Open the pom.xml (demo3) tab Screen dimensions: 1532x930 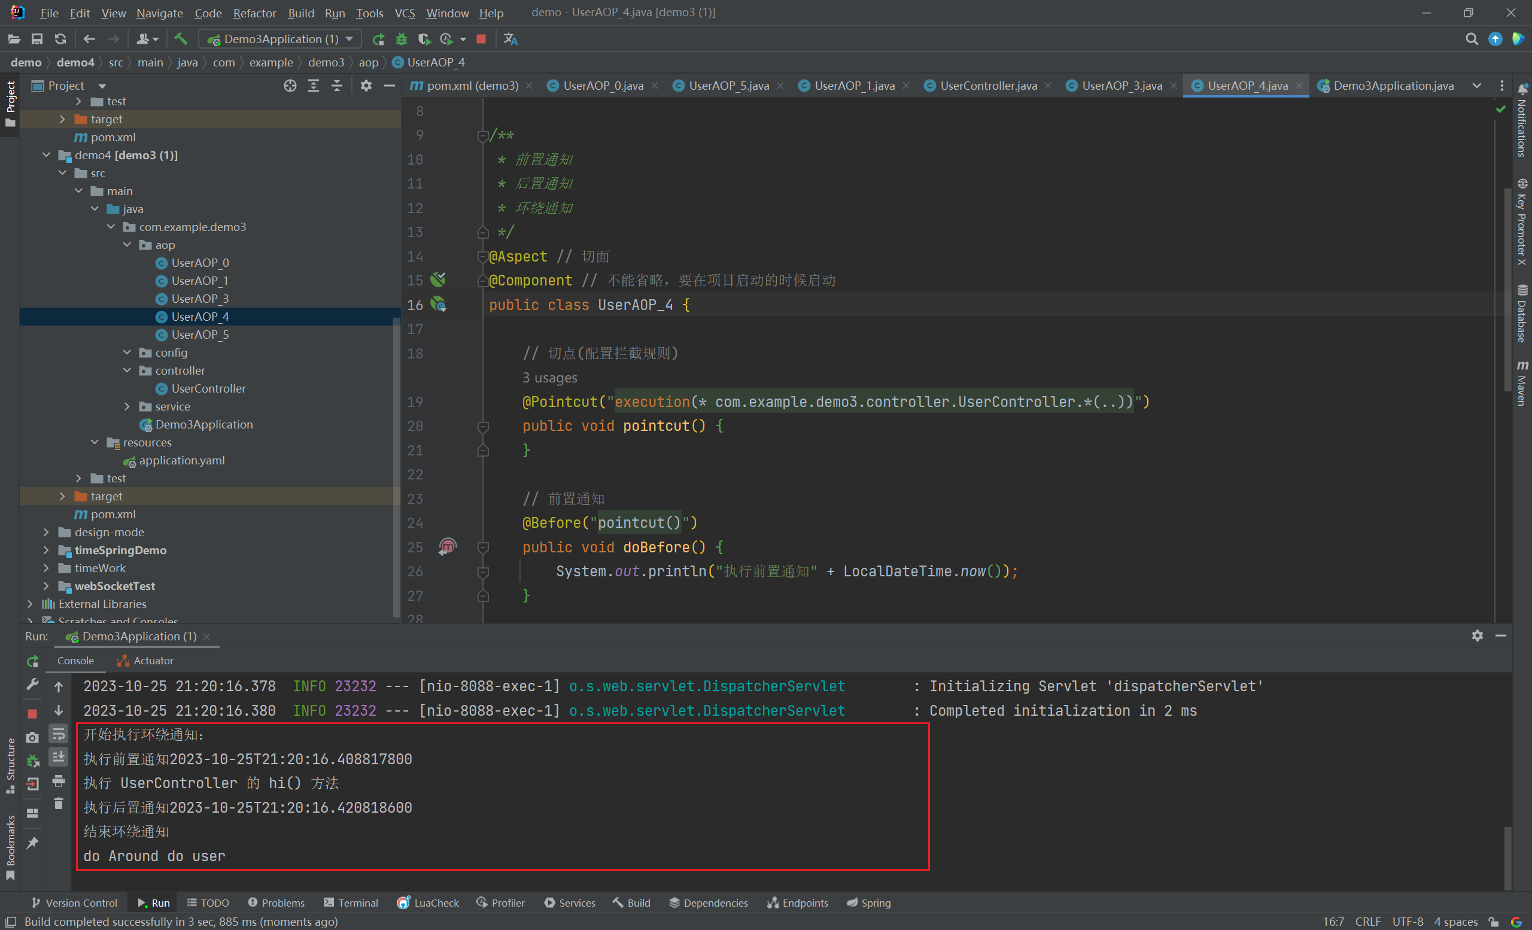click(472, 86)
